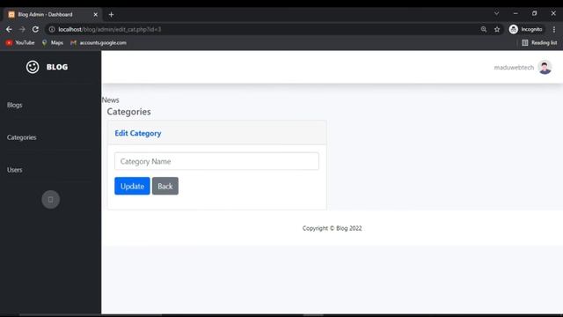
Task: Click the browser forward arrow
Action: click(22, 29)
